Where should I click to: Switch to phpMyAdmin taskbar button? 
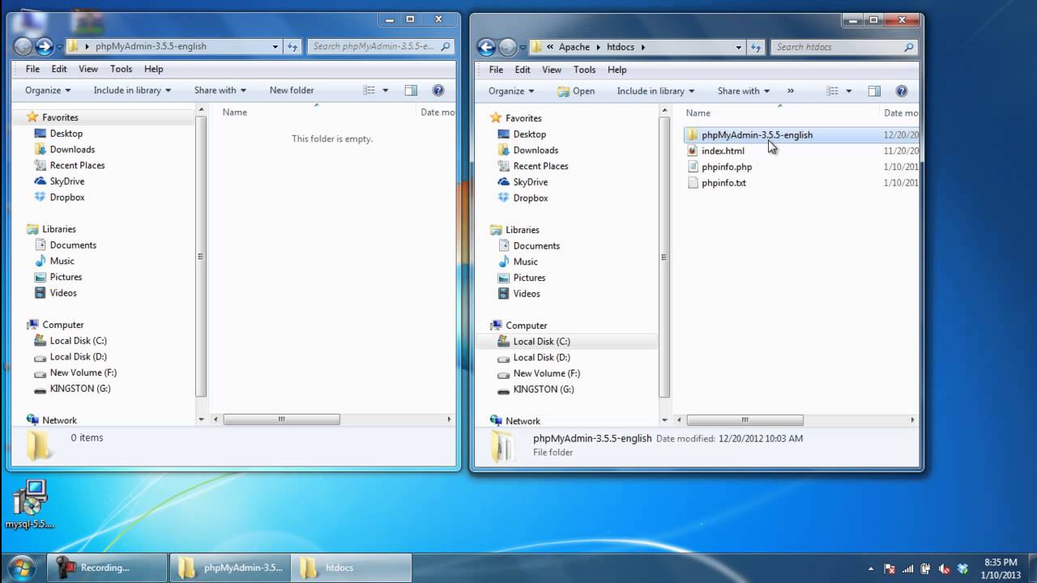coord(229,568)
